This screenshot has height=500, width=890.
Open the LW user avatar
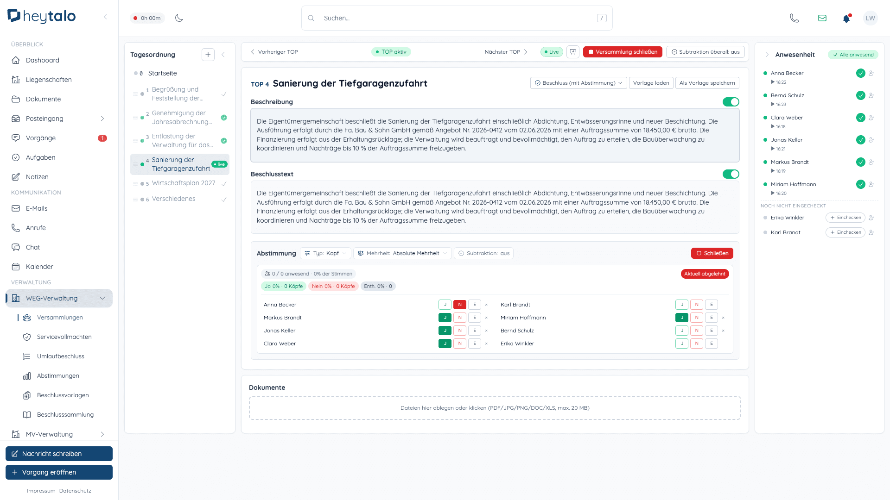tap(870, 18)
